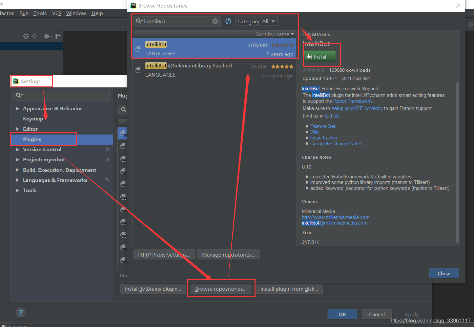Screen dimensions: 474x327
Task: Click Manage repositories... button
Action: click(229, 255)
